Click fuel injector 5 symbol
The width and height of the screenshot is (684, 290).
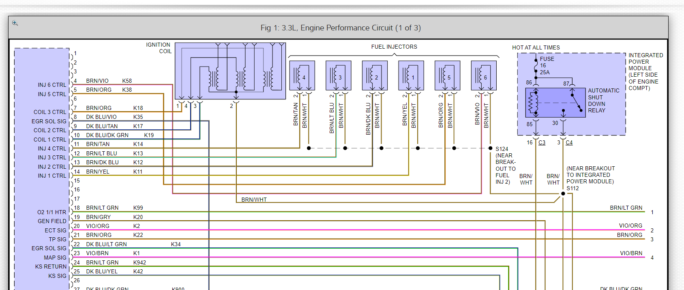[447, 76]
